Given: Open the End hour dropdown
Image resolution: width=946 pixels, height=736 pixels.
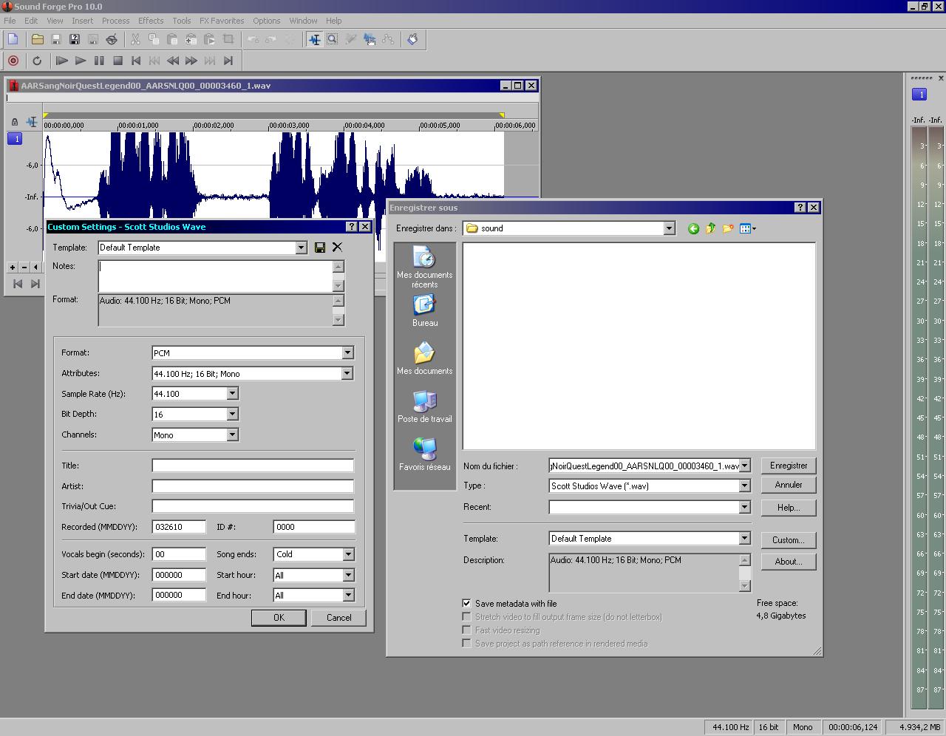Looking at the screenshot, I should pyautogui.click(x=348, y=595).
